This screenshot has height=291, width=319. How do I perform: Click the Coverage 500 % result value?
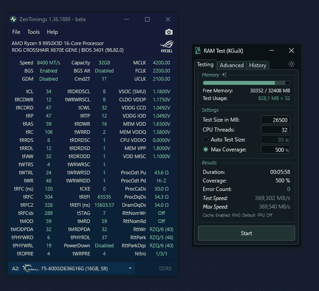coord(283,181)
